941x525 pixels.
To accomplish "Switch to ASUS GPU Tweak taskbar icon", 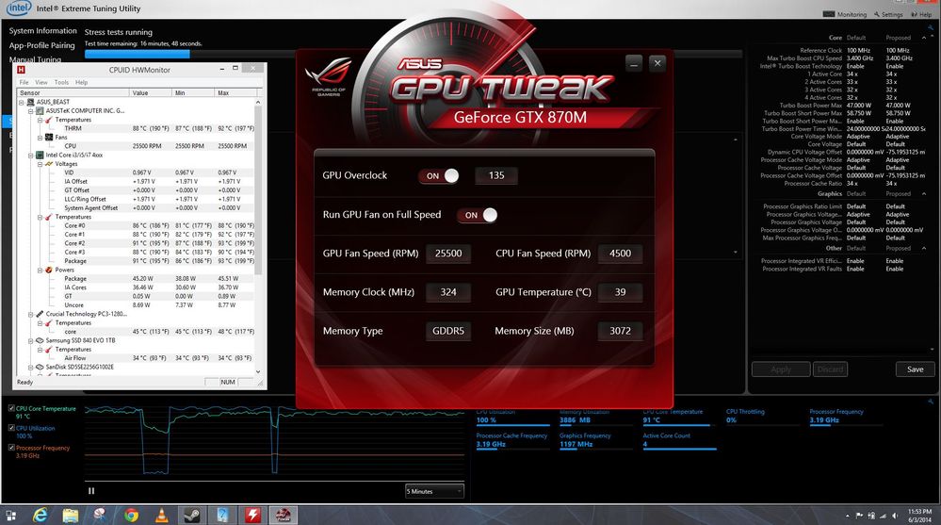I will (x=283, y=515).
